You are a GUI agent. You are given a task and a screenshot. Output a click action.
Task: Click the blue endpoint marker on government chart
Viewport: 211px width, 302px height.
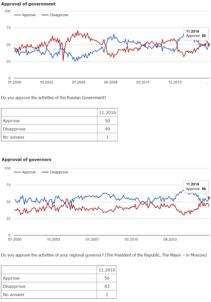[x=209, y=44]
